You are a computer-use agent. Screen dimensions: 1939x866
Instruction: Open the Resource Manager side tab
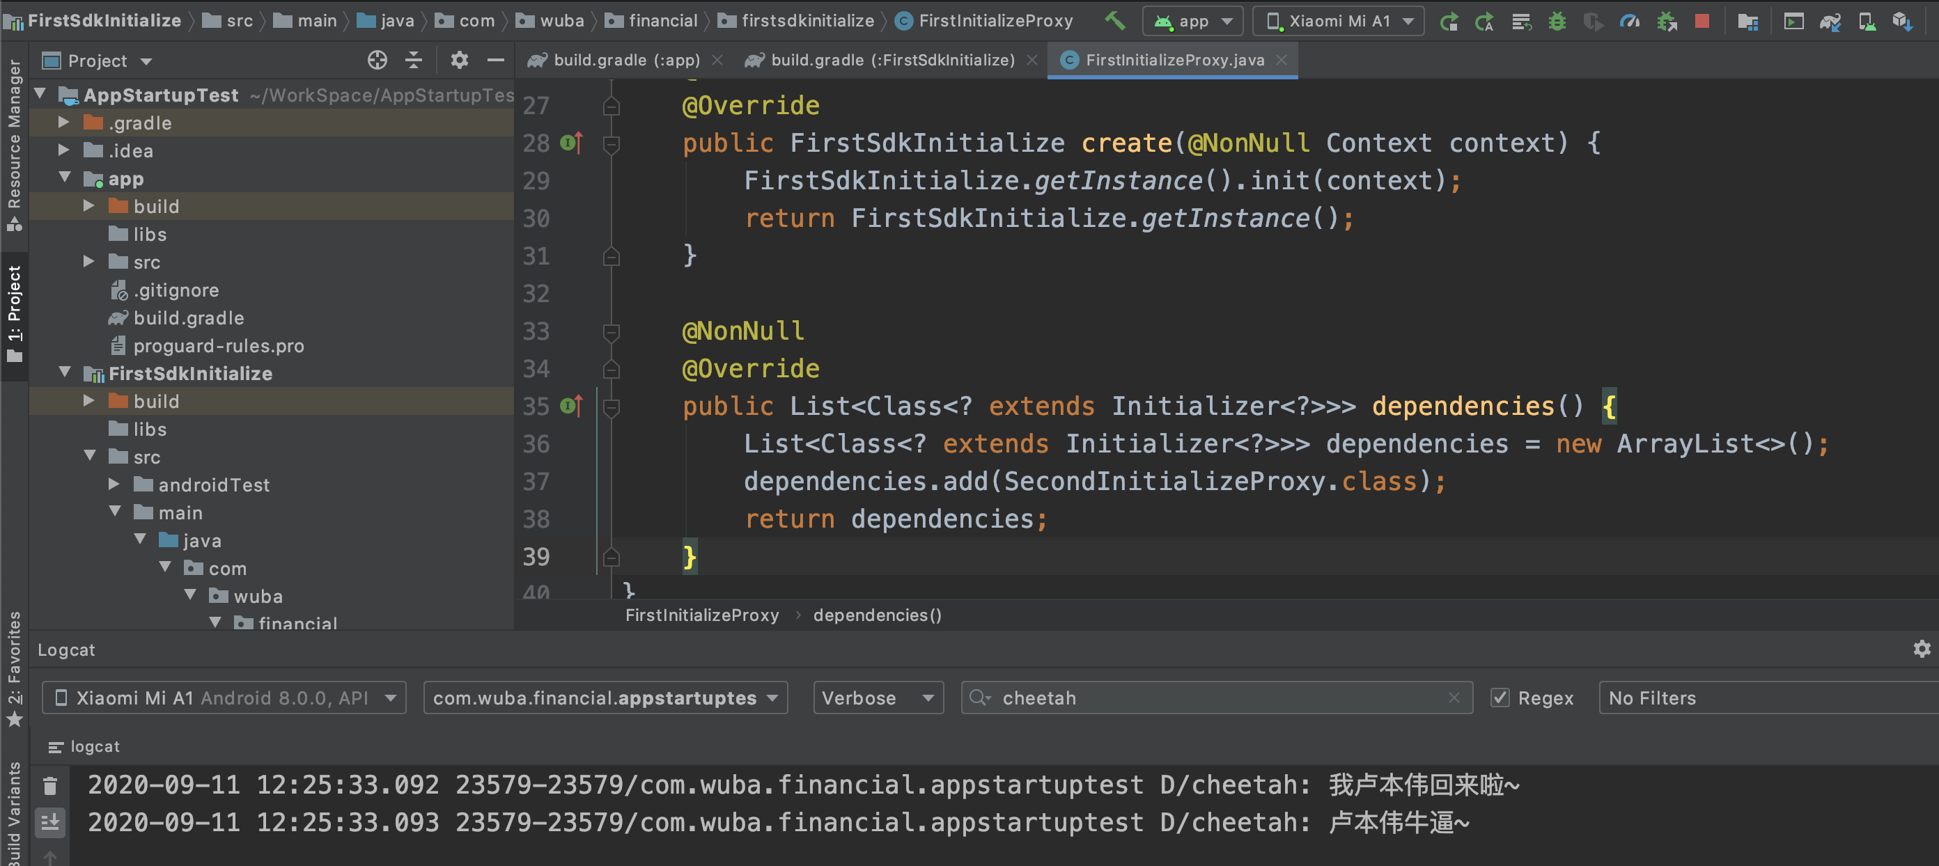(x=13, y=145)
